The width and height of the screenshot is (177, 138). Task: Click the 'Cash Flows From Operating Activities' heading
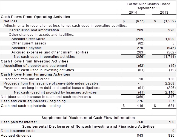pyautogui.click(x=36, y=17)
